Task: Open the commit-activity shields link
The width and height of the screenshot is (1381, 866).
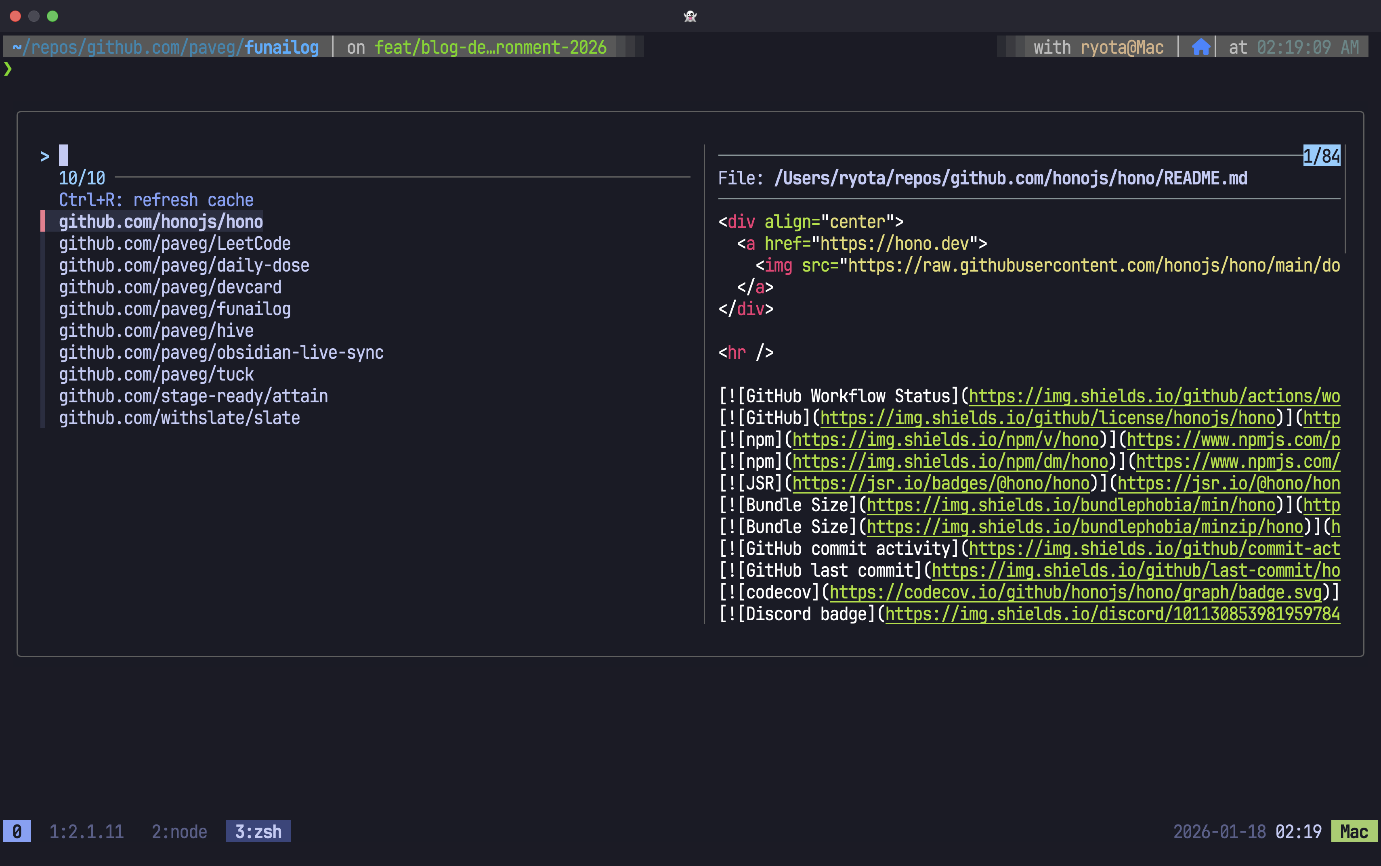Action: pos(1154,548)
